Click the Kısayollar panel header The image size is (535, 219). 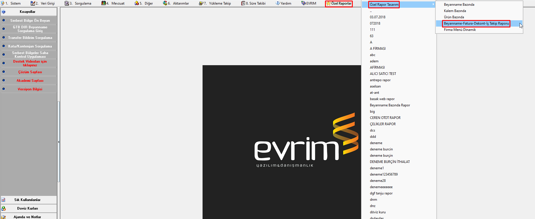point(29,12)
